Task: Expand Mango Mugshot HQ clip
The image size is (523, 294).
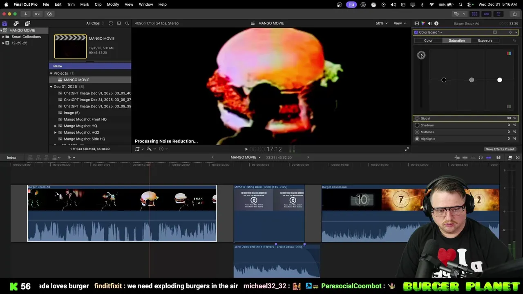Action: point(56,126)
